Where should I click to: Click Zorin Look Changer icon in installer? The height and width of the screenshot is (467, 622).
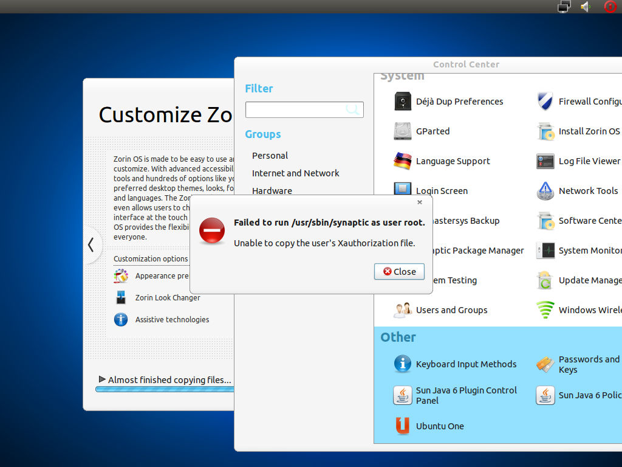coord(121,297)
